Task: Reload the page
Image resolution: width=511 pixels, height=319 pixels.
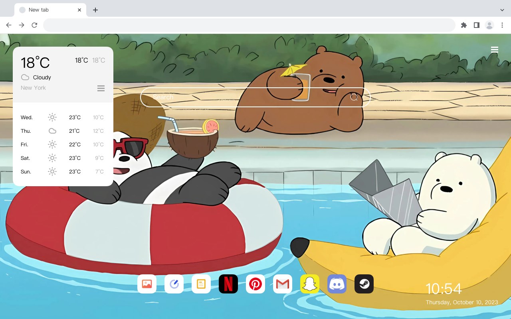Action: point(34,25)
